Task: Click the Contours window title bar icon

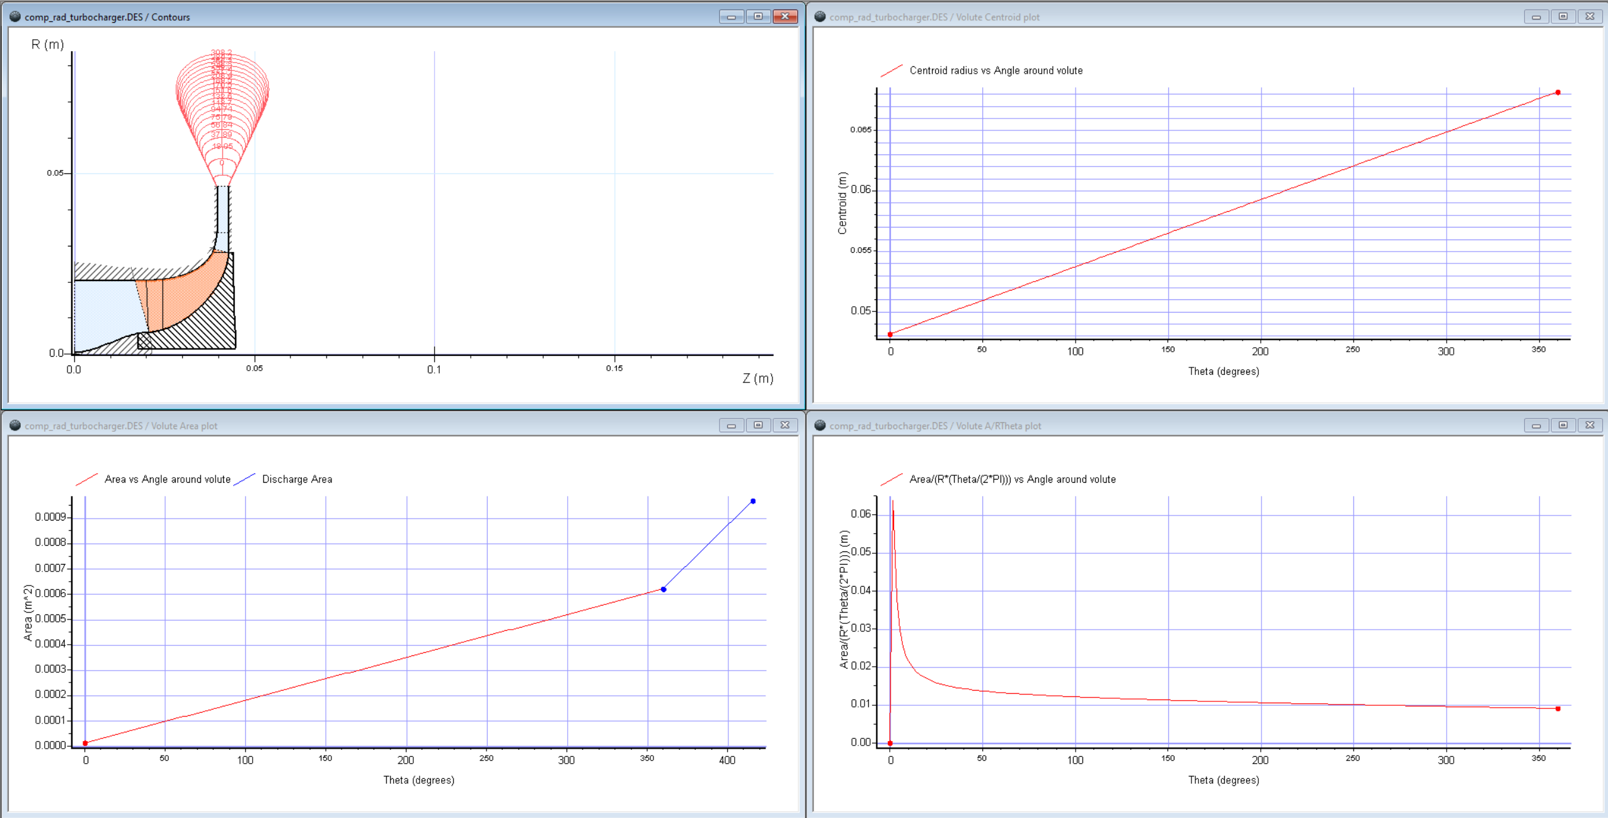Action: (x=15, y=16)
